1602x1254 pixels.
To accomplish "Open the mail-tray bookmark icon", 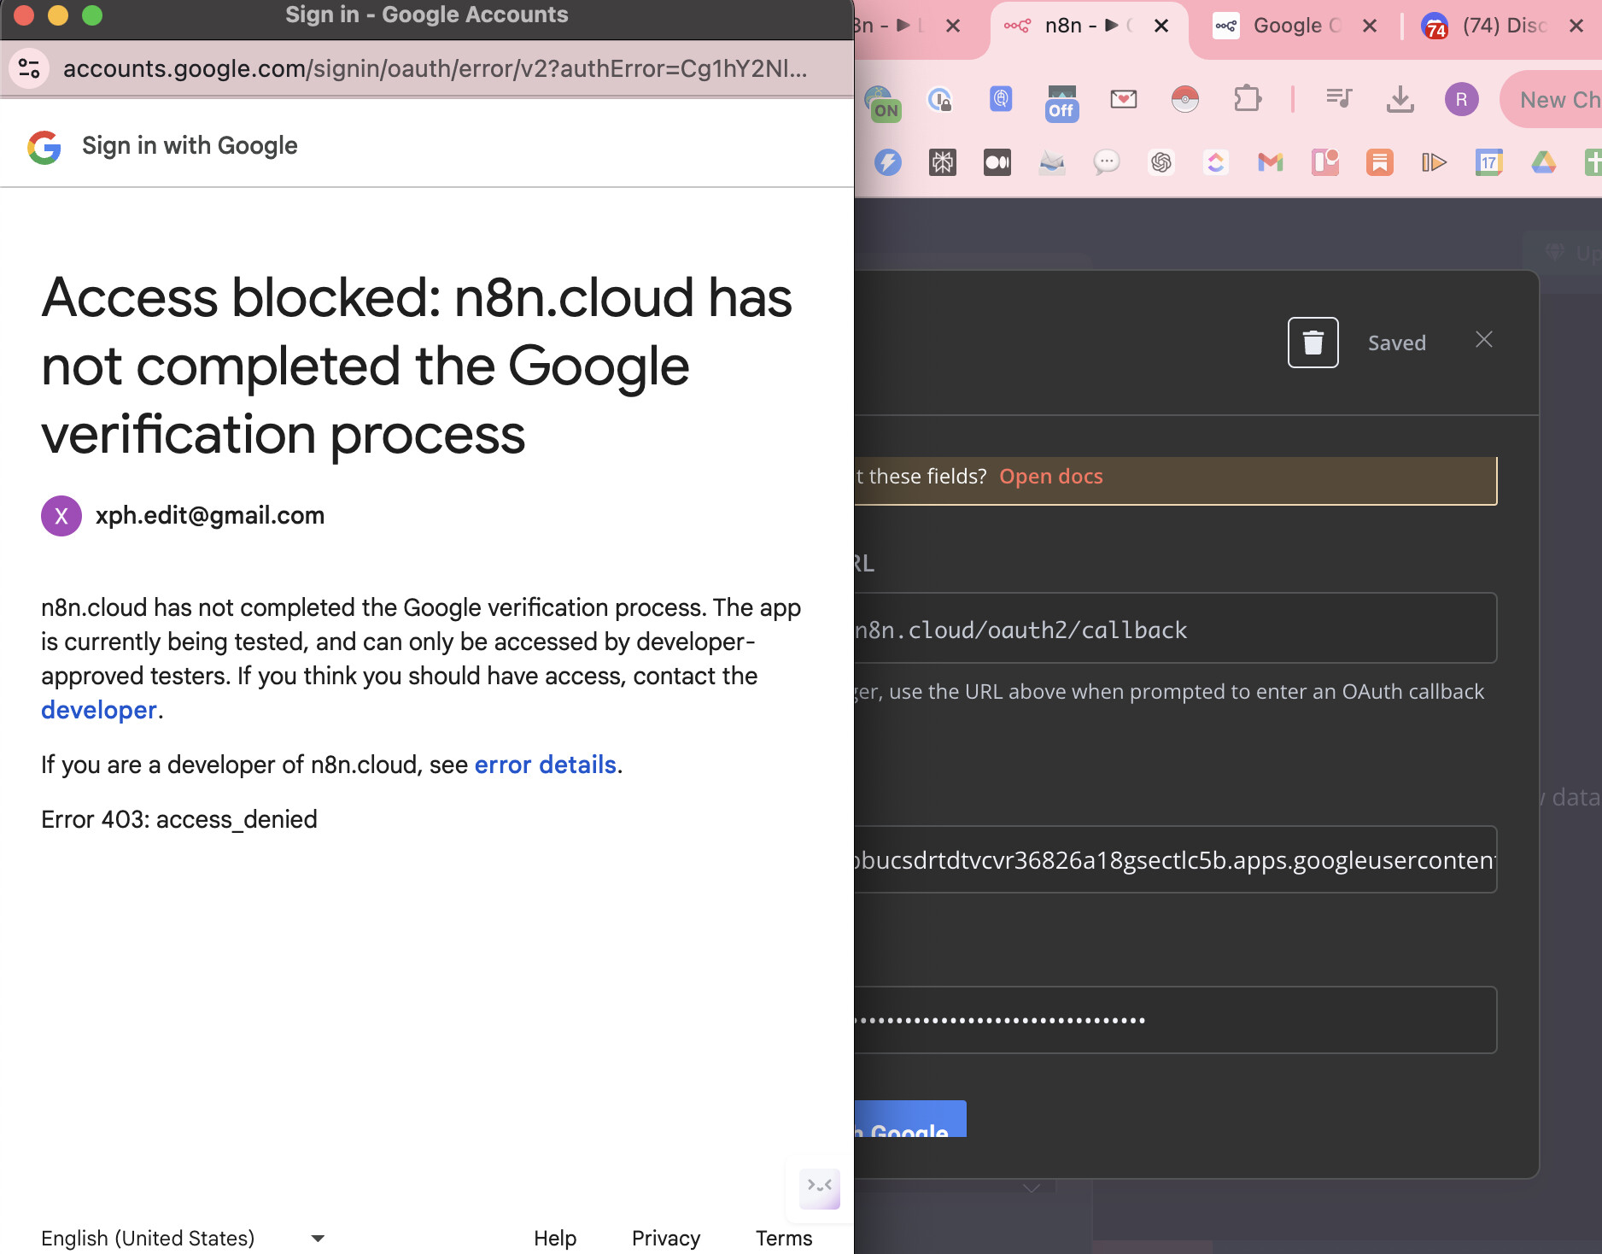I will [x=1052, y=162].
